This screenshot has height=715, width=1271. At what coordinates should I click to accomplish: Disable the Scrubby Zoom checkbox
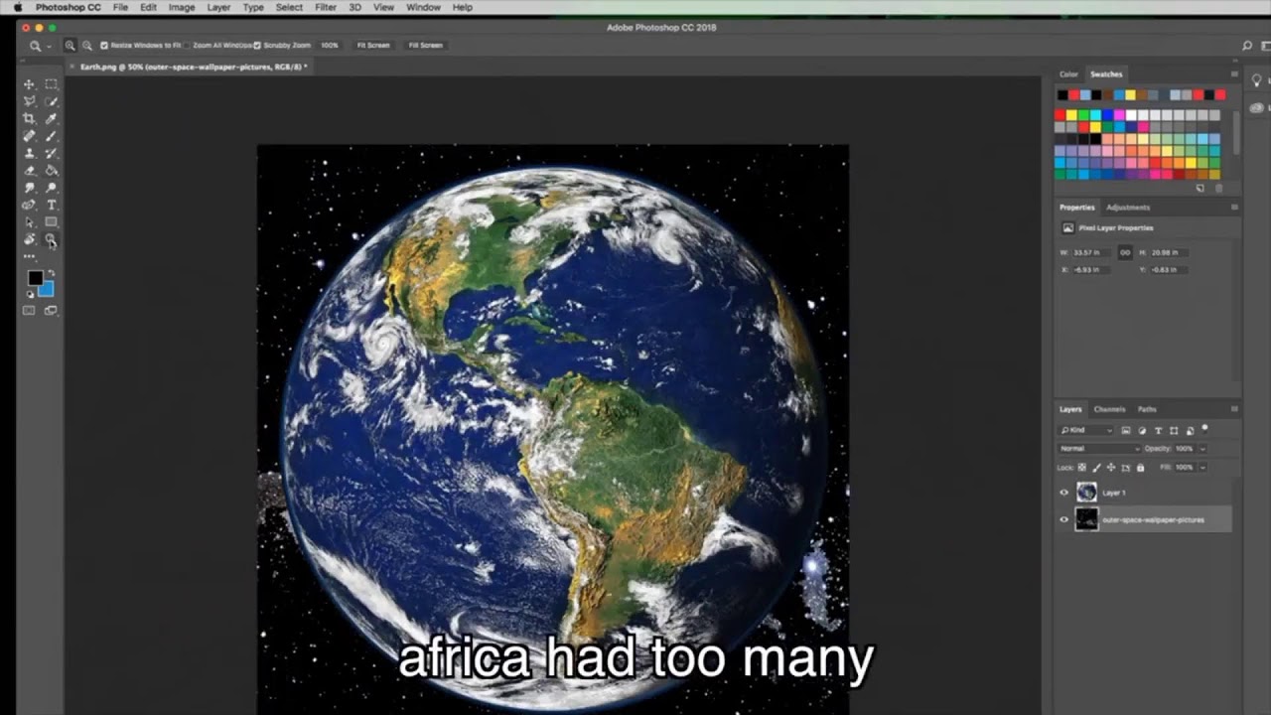tap(257, 46)
